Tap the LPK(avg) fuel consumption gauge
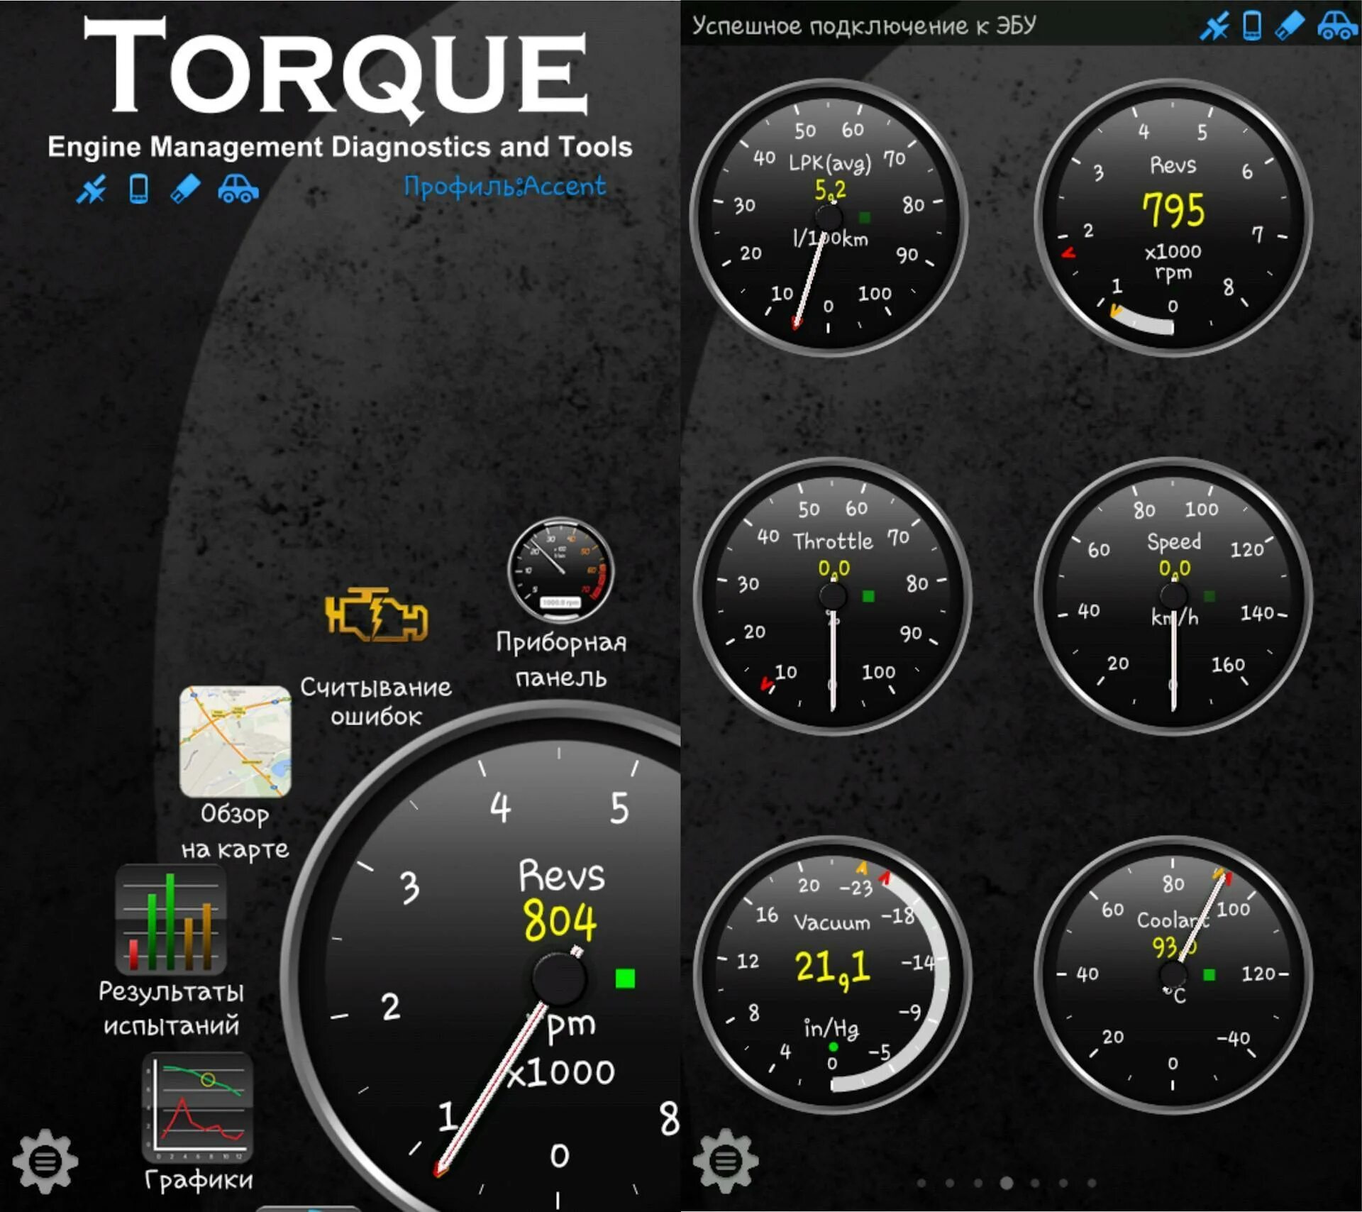The width and height of the screenshot is (1362, 1212). point(829,217)
